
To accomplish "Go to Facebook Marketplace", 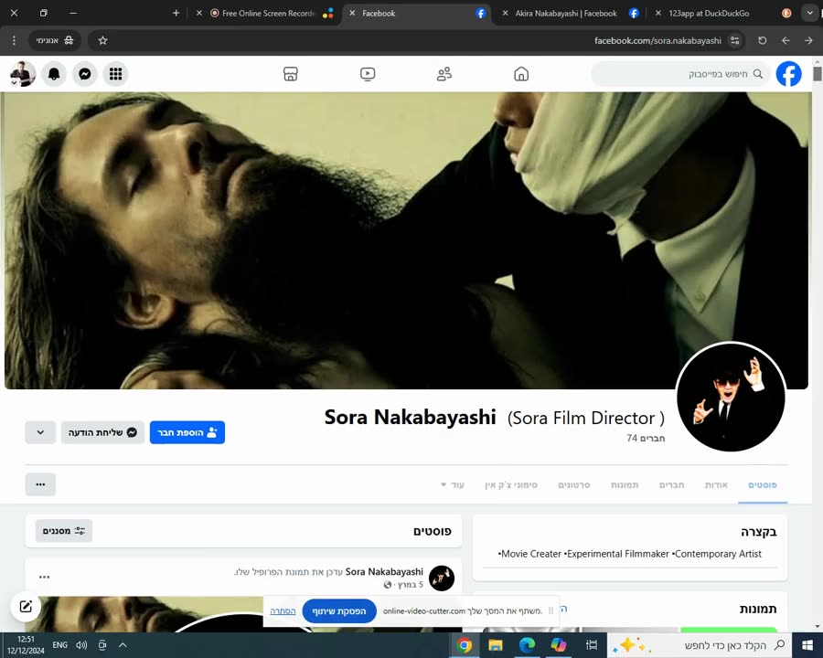I will tap(290, 74).
